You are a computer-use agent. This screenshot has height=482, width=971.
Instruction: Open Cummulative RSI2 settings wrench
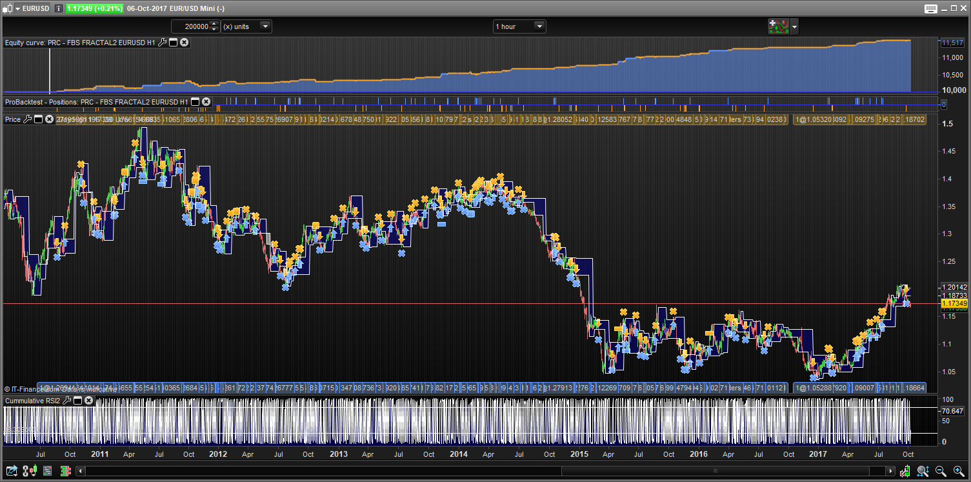(x=66, y=401)
